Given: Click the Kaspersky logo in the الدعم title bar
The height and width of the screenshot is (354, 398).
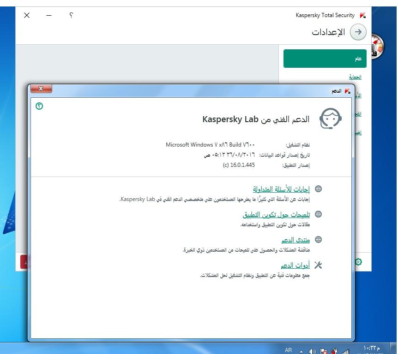Looking at the screenshot, I should (348, 91).
